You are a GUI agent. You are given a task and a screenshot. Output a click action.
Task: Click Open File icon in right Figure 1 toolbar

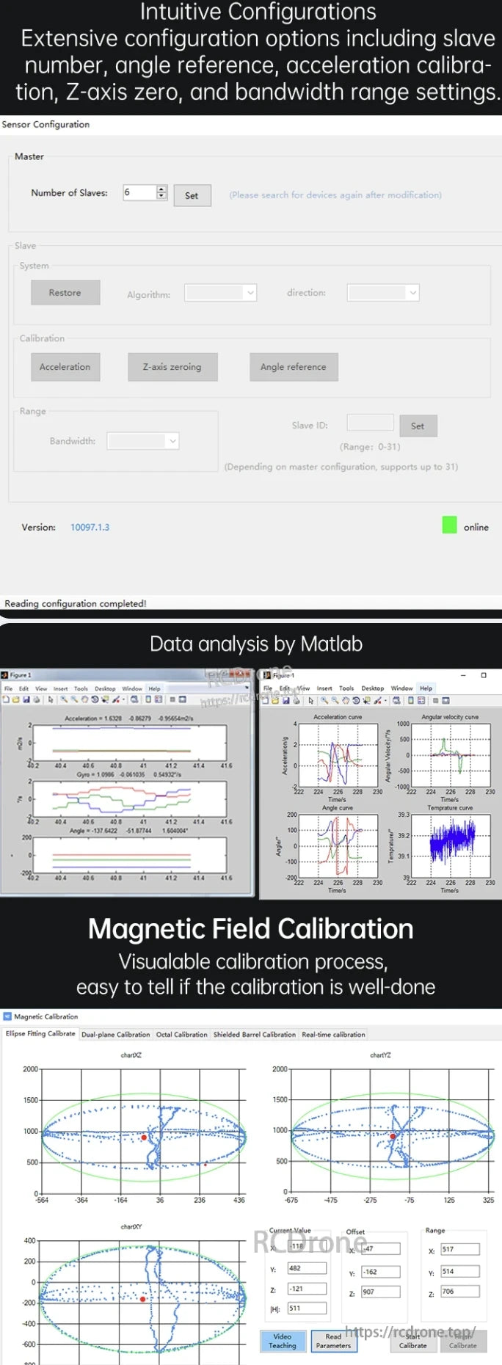(x=275, y=701)
